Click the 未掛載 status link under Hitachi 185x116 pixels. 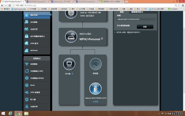pyautogui.click(x=95, y=102)
